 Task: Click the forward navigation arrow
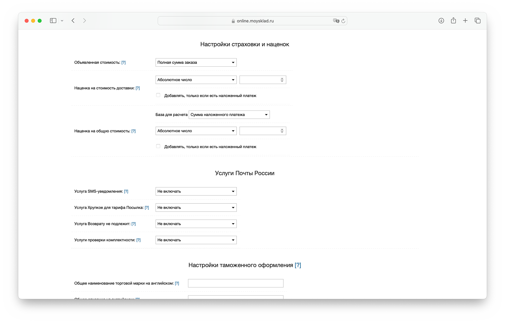[x=84, y=21]
